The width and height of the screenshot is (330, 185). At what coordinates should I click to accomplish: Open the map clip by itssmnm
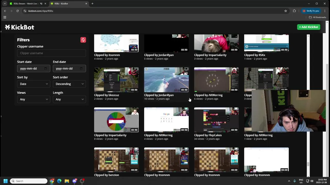[116, 43]
